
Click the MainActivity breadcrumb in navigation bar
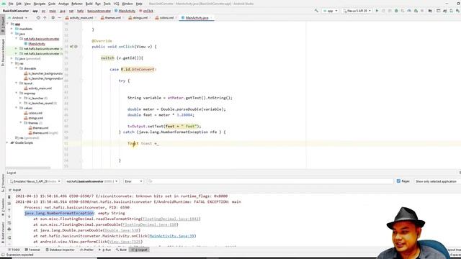tap(125, 11)
